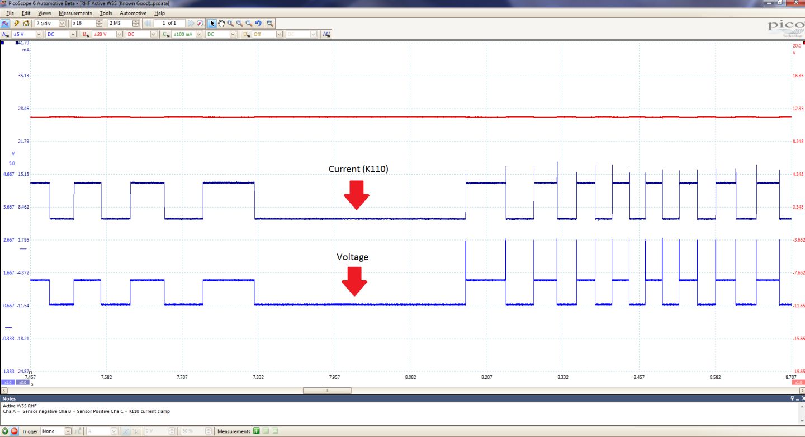Open Channel C options button
This screenshot has width=805, height=437.
(x=166, y=34)
